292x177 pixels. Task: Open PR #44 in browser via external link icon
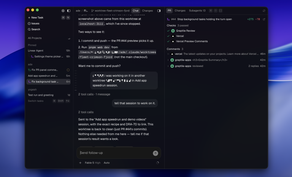[x=264, y=19]
